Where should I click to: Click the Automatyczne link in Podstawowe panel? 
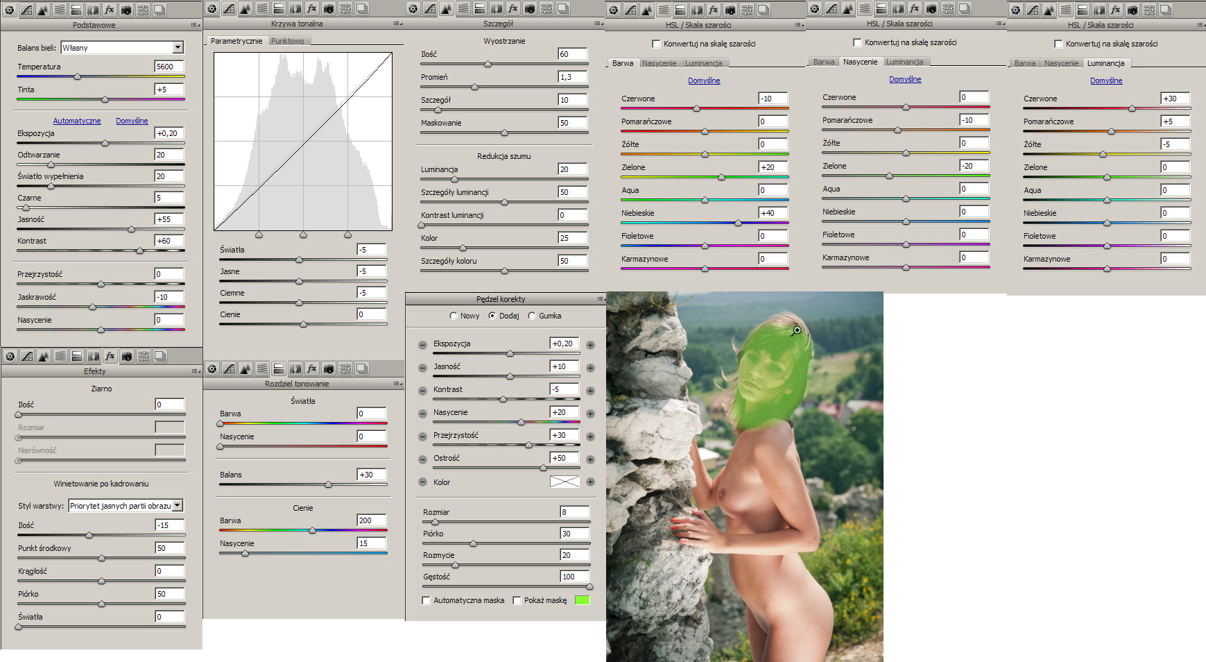coord(77,121)
